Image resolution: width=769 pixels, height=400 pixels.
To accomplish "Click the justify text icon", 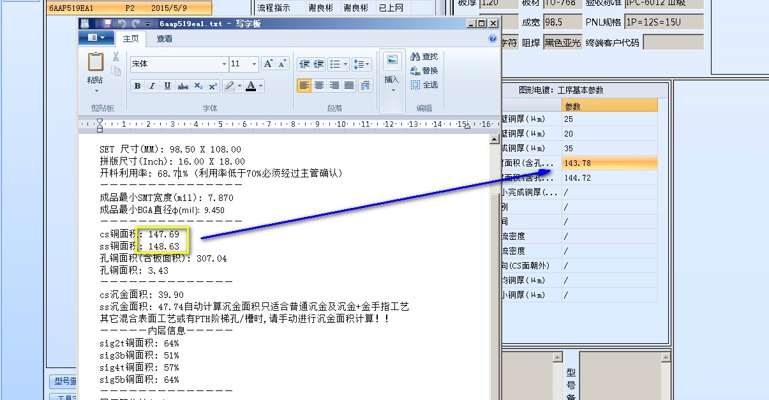I will 349,85.
